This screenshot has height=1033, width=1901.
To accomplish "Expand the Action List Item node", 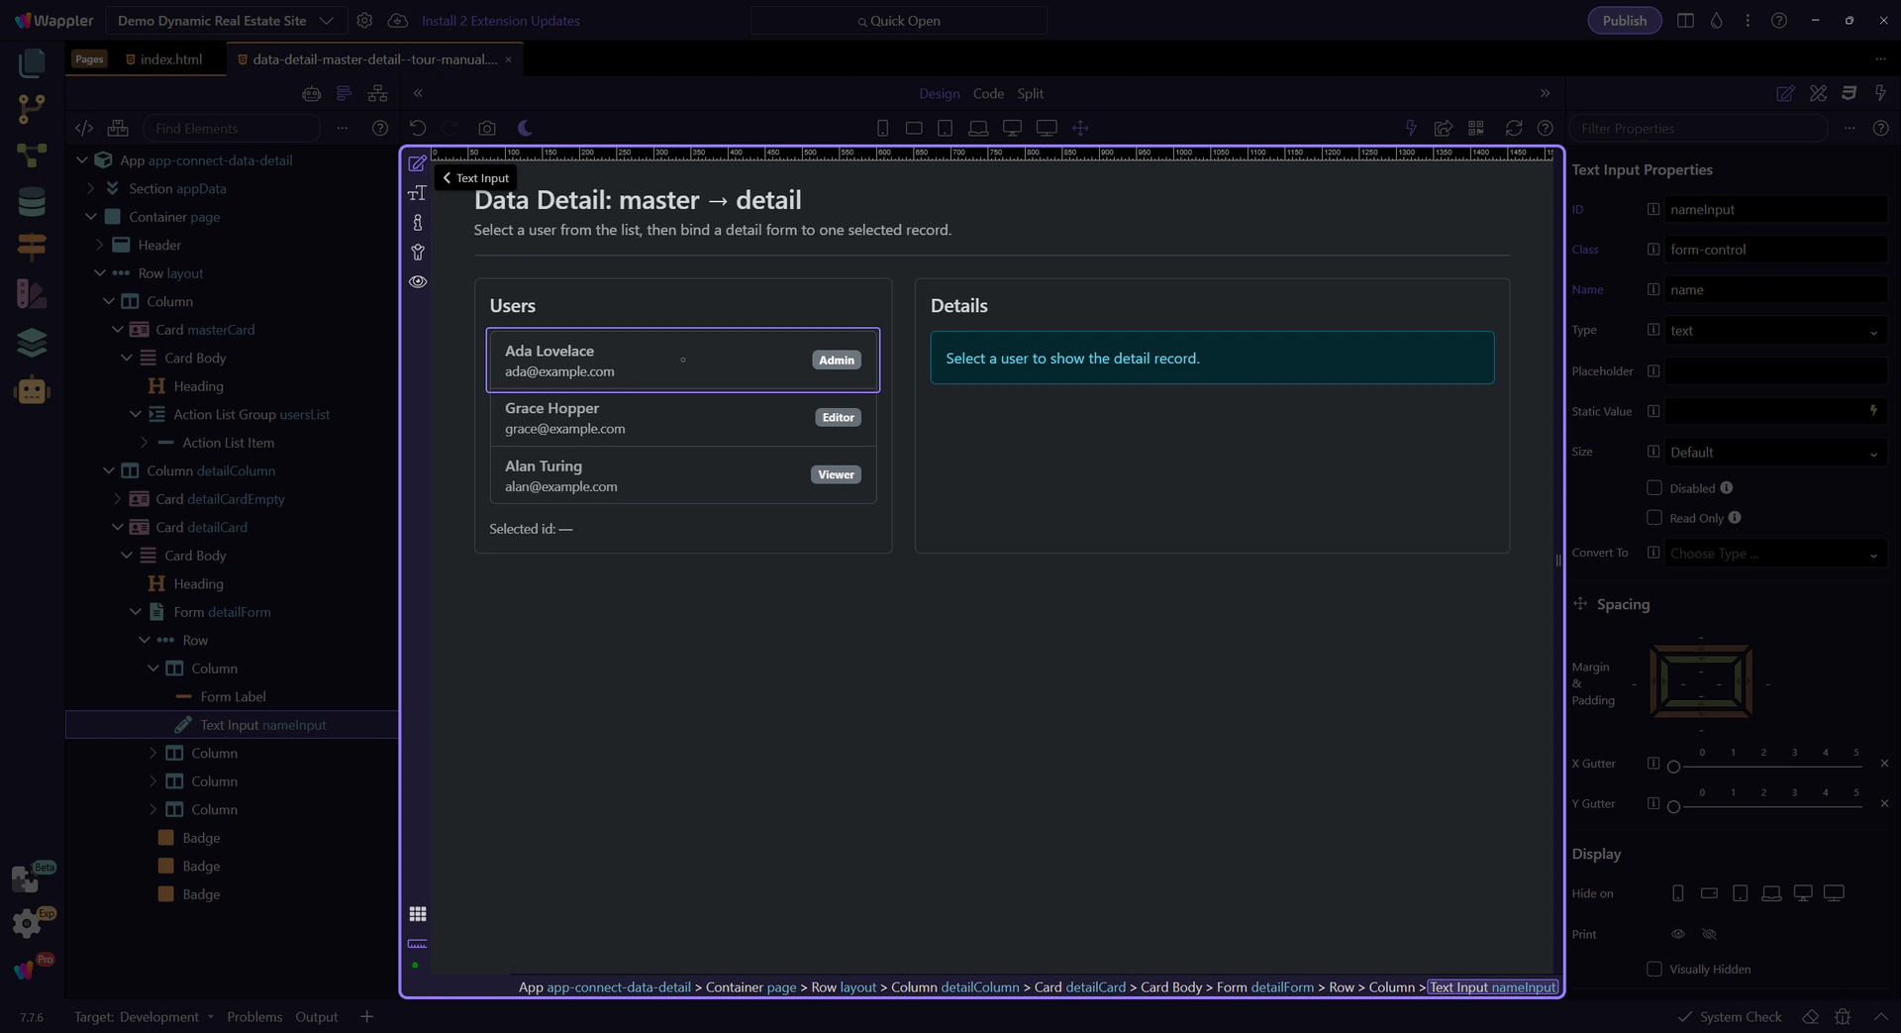I will click(x=145, y=443).
